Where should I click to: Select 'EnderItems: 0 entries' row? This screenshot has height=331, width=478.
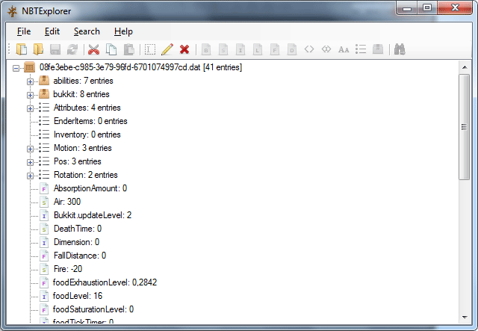pyautogui.click(x=90, y=121)
